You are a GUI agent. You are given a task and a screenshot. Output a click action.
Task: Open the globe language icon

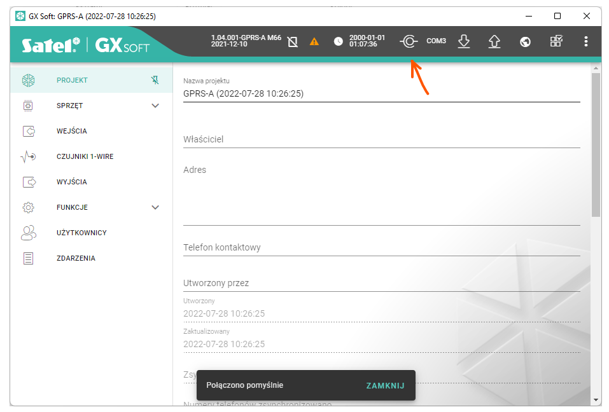525,42
